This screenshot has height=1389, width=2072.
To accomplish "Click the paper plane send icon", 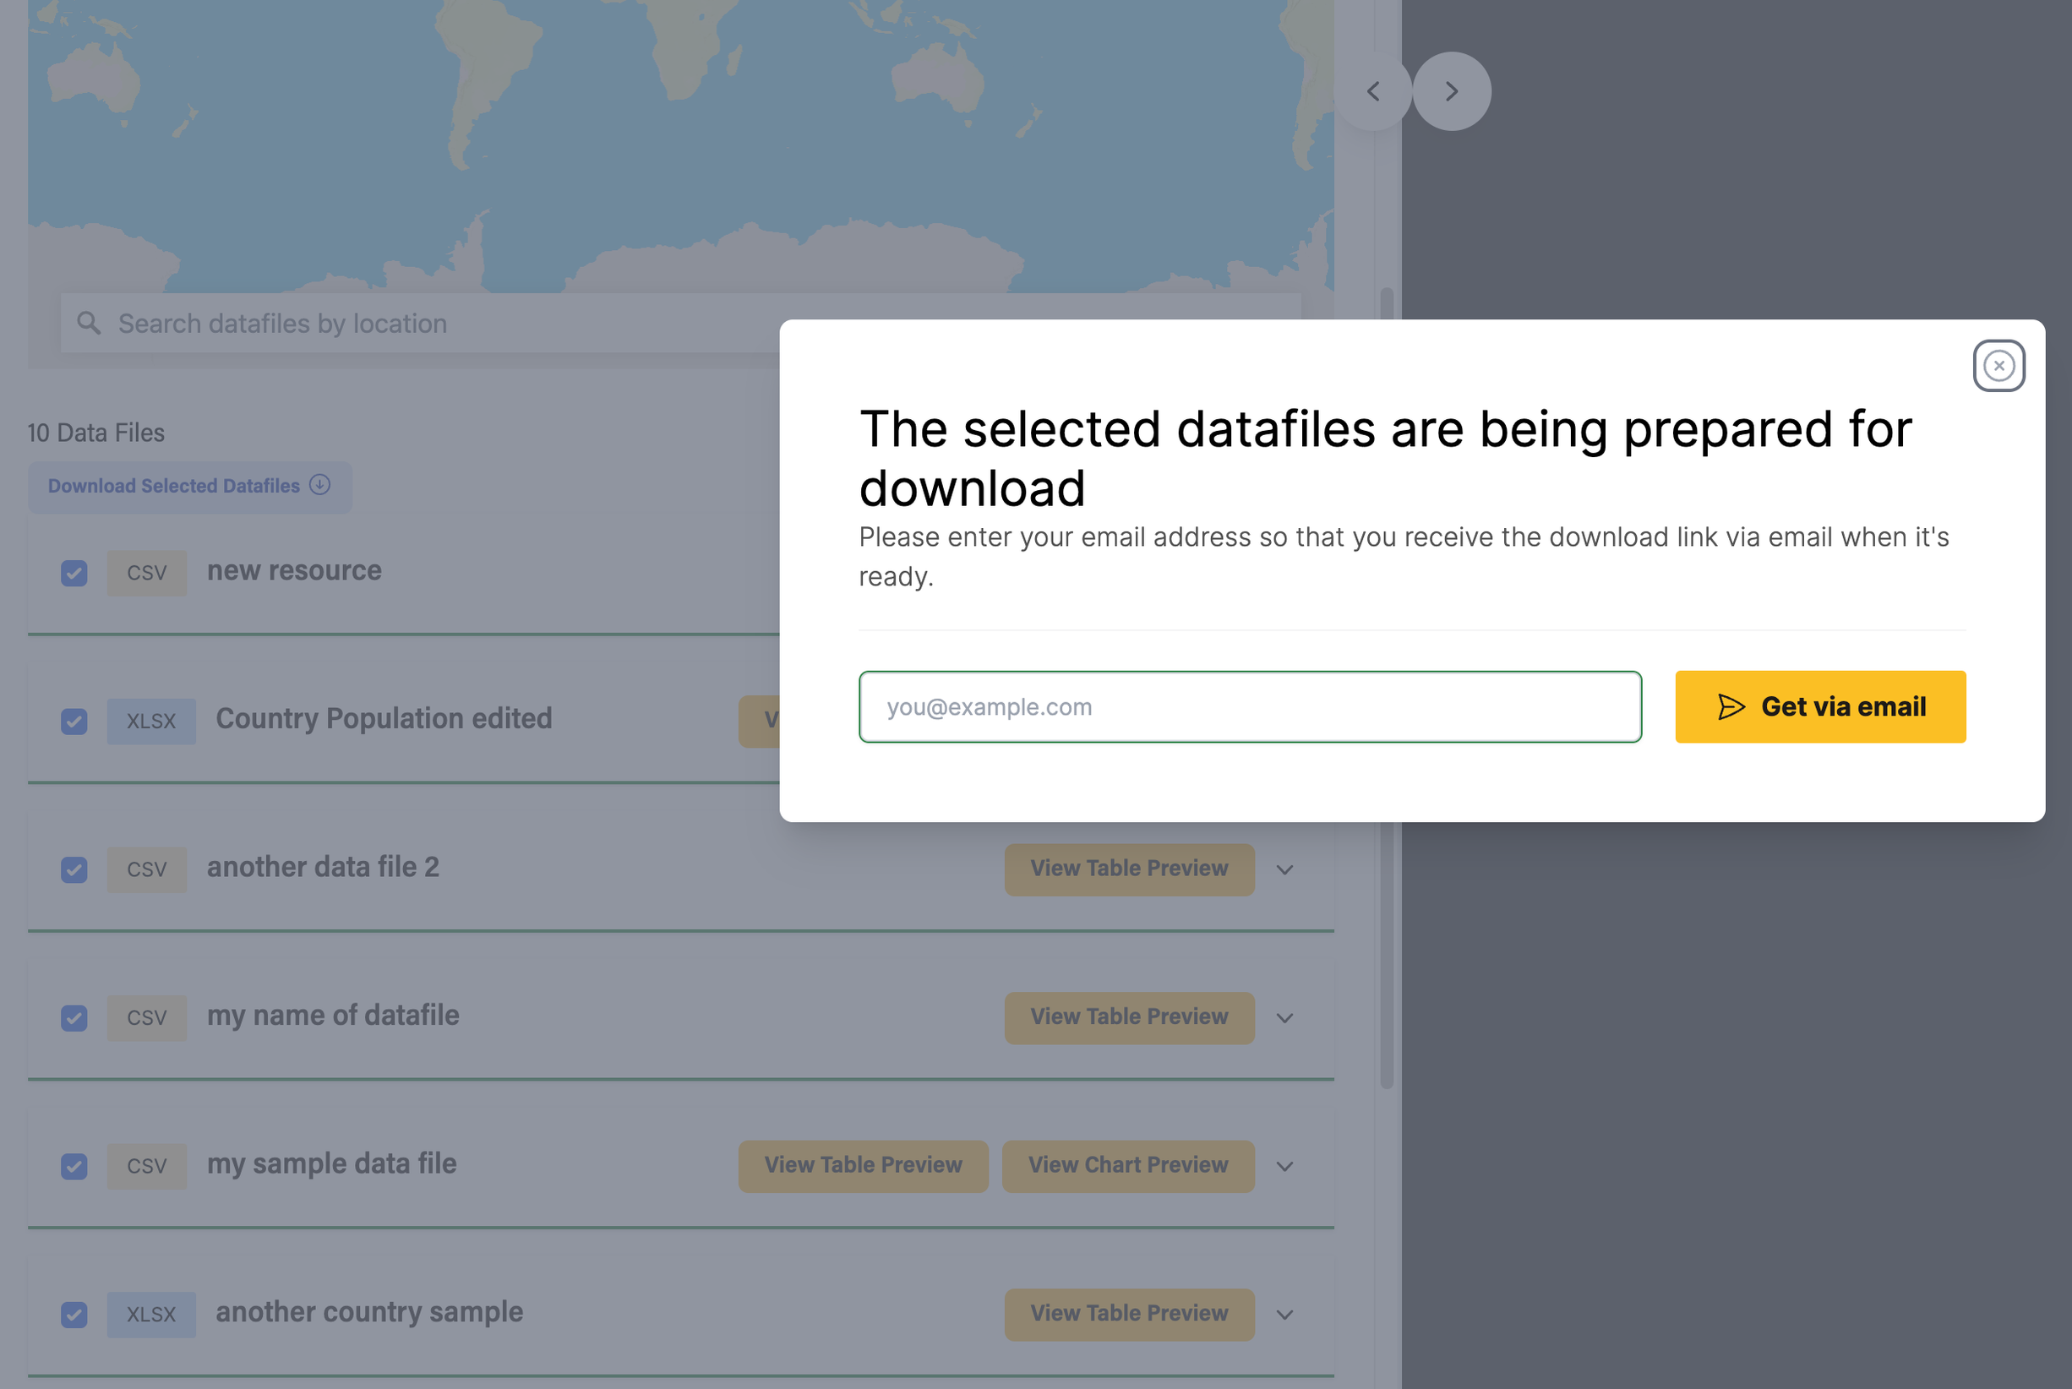I will pos(1730,707).
